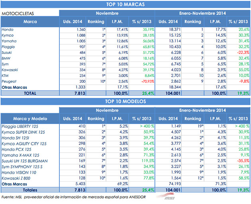
Task: Select Kymco SUPER DINK 125 model row
Action: coord(23,132)
